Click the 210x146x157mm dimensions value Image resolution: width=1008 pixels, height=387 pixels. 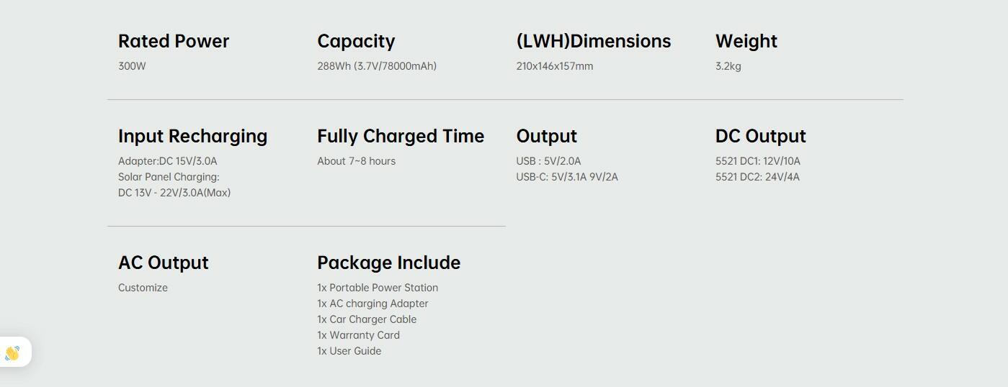554,66
